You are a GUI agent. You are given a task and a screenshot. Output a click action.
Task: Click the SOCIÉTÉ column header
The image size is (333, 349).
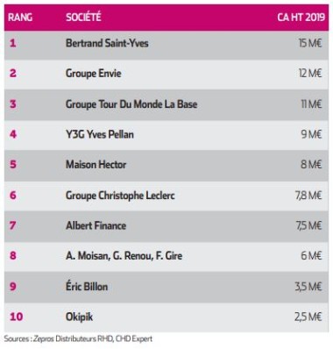pos(83,18)
